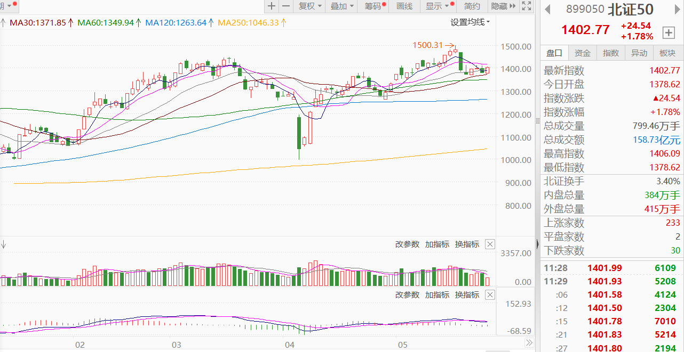
Task: Click 改参数 in the volume panel
Action: coord(407,244)
